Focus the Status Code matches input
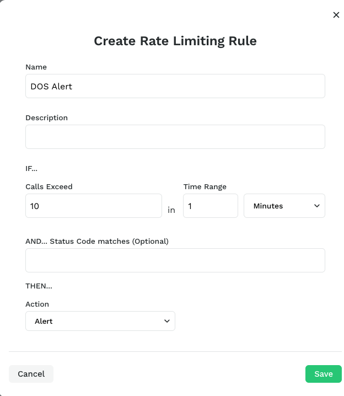Screen dimensions: 344x396 coord(175,260)
